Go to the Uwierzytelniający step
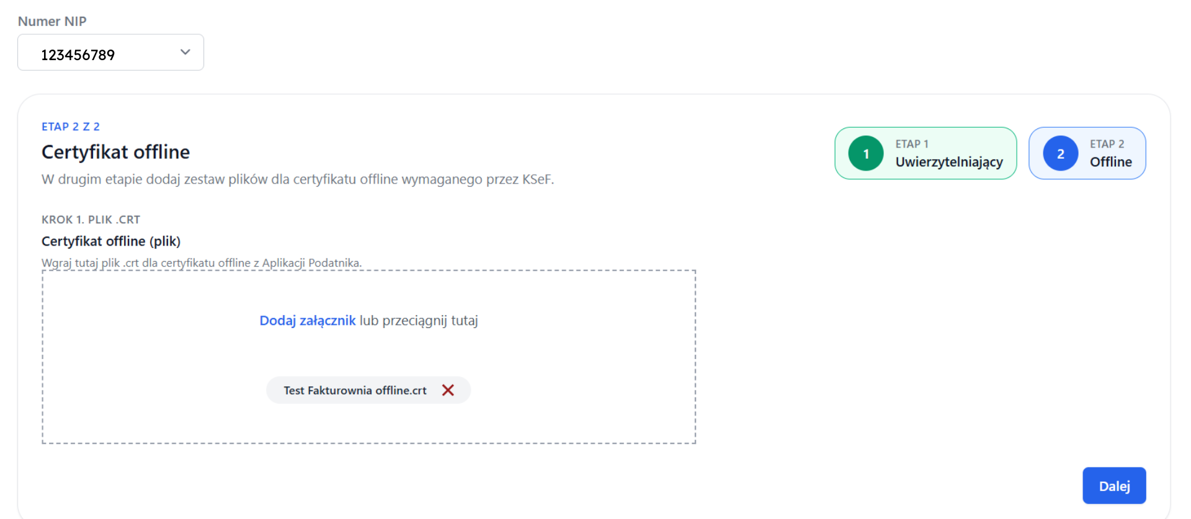 click(x=948, y=162)
